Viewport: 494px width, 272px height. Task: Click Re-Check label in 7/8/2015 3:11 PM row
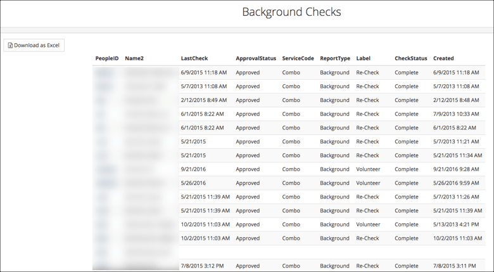click(x=367, y=266)
